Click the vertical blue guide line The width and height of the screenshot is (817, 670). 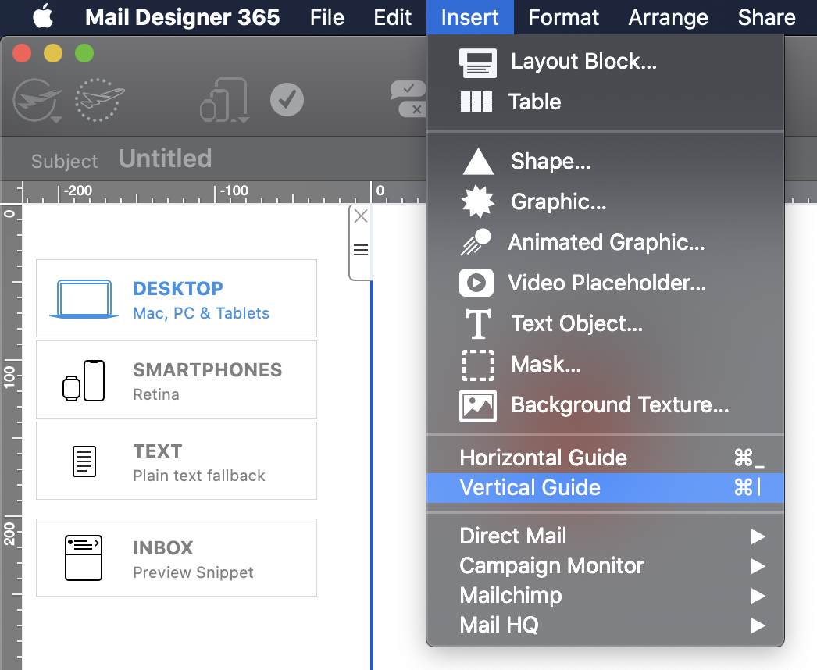click(x=372, y=474)
